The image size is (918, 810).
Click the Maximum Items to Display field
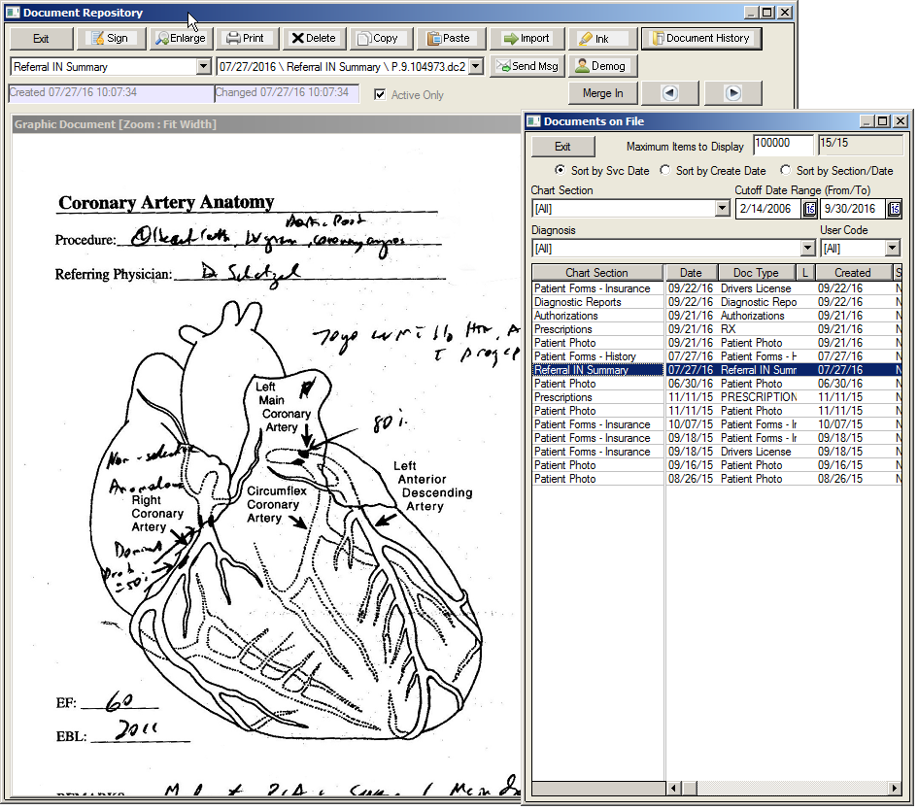[x=783, y=144]
